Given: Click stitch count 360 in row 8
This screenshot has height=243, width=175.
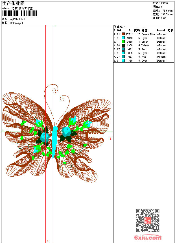Looking at the screenshot, I should (130, 61).
